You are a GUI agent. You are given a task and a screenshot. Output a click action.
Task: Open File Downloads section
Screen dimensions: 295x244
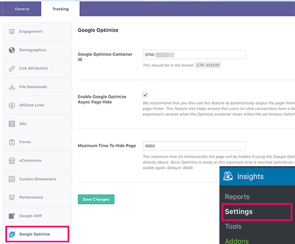(37, 87)
